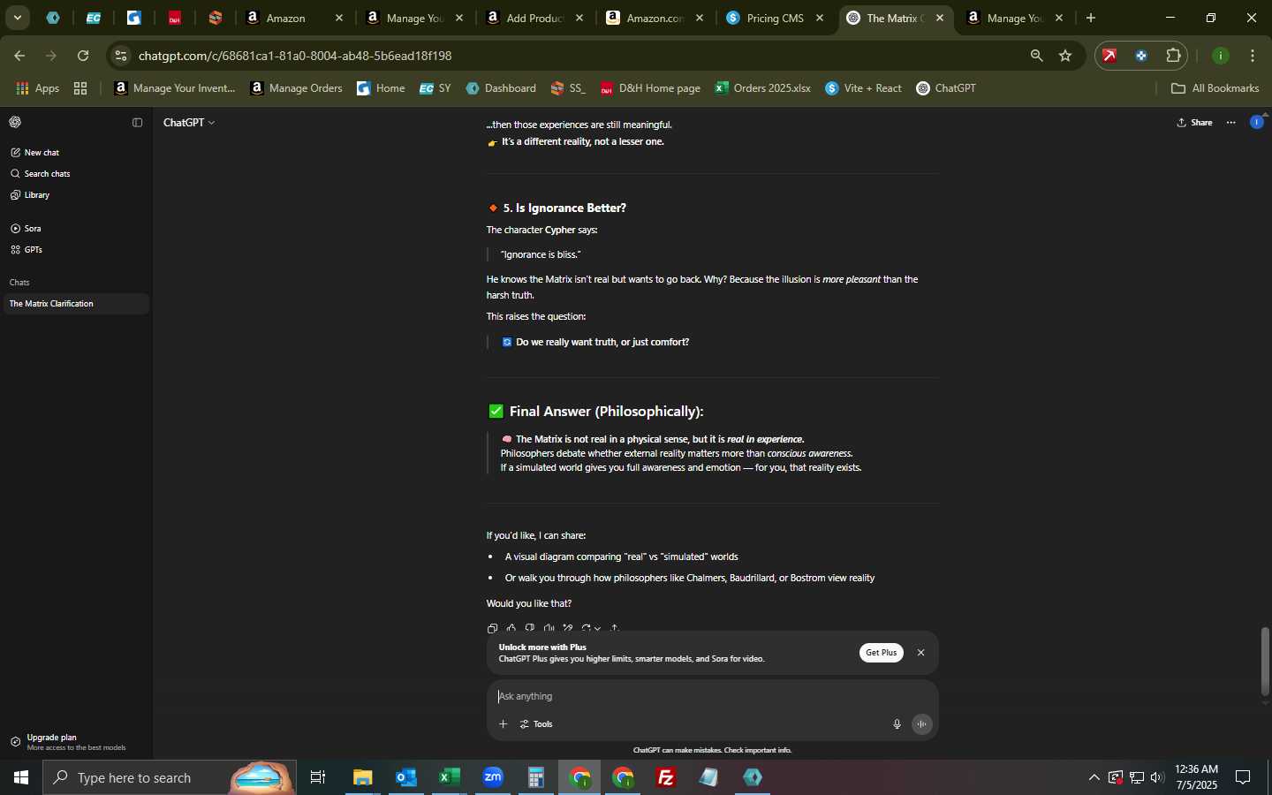Switch to the Add Product browser tab

coord(536,18)
